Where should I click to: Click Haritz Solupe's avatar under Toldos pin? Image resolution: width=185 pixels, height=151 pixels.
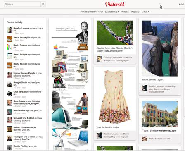tap(145, 139)
